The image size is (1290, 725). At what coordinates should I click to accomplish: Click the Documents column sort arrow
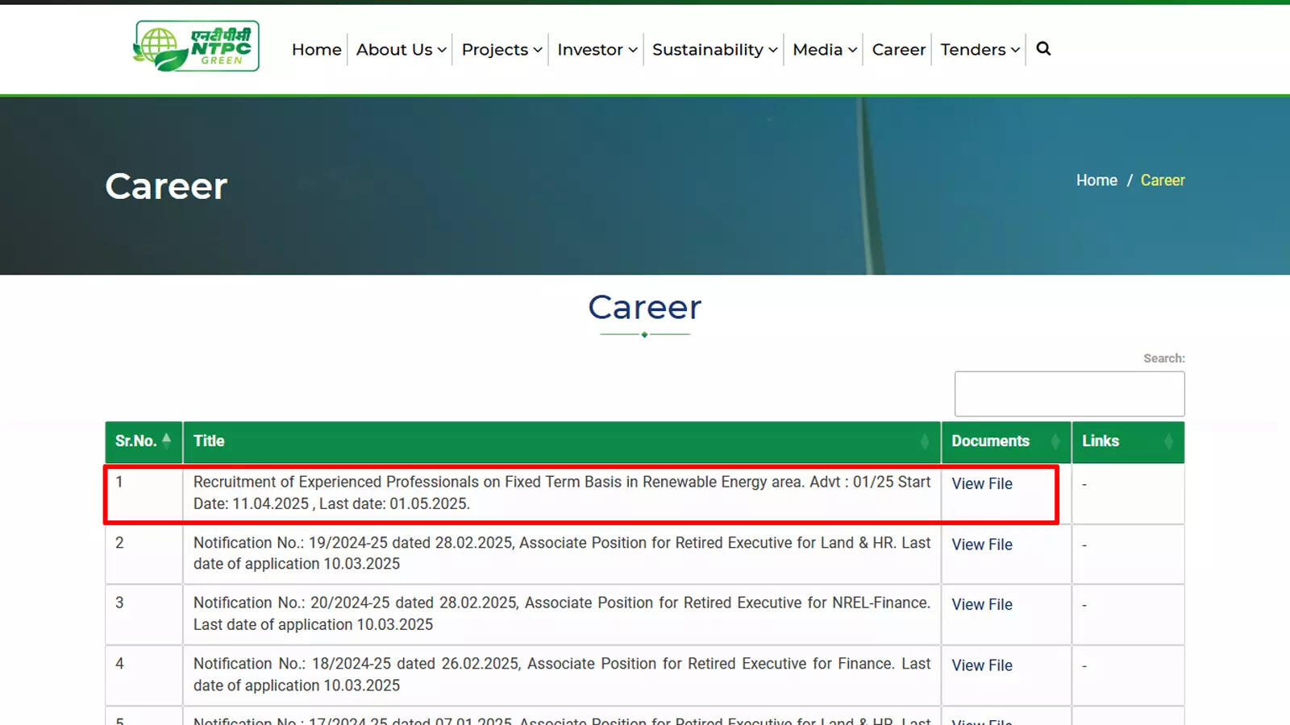(x=1056, y=441)
